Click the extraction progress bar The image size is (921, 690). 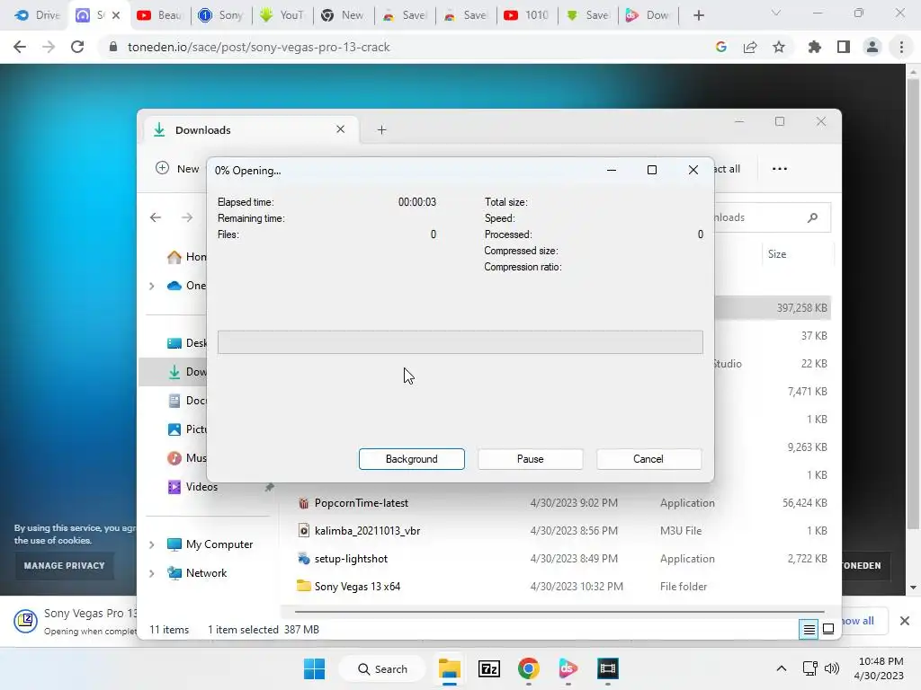460,342
